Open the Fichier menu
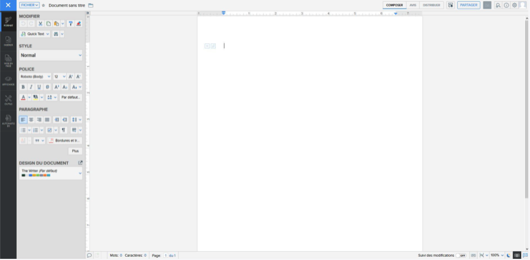The image size is (530, 260). point(29,5)
